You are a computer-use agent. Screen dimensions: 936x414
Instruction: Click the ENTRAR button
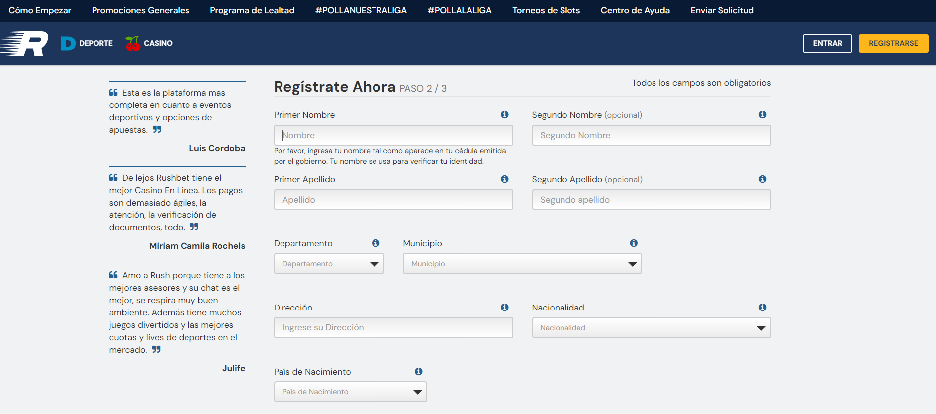pos(828,43)
